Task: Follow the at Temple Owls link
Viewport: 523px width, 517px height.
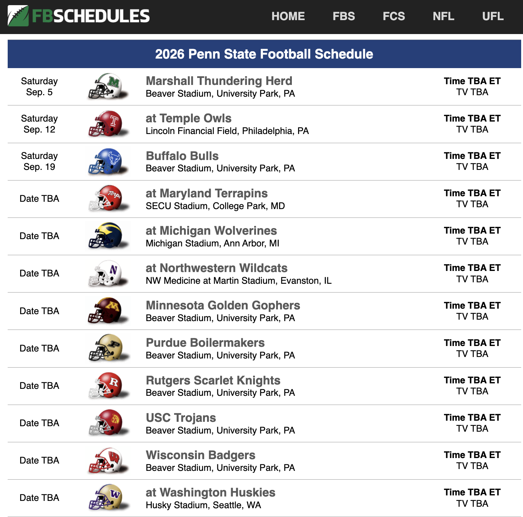Action: (x=188, y=118)
